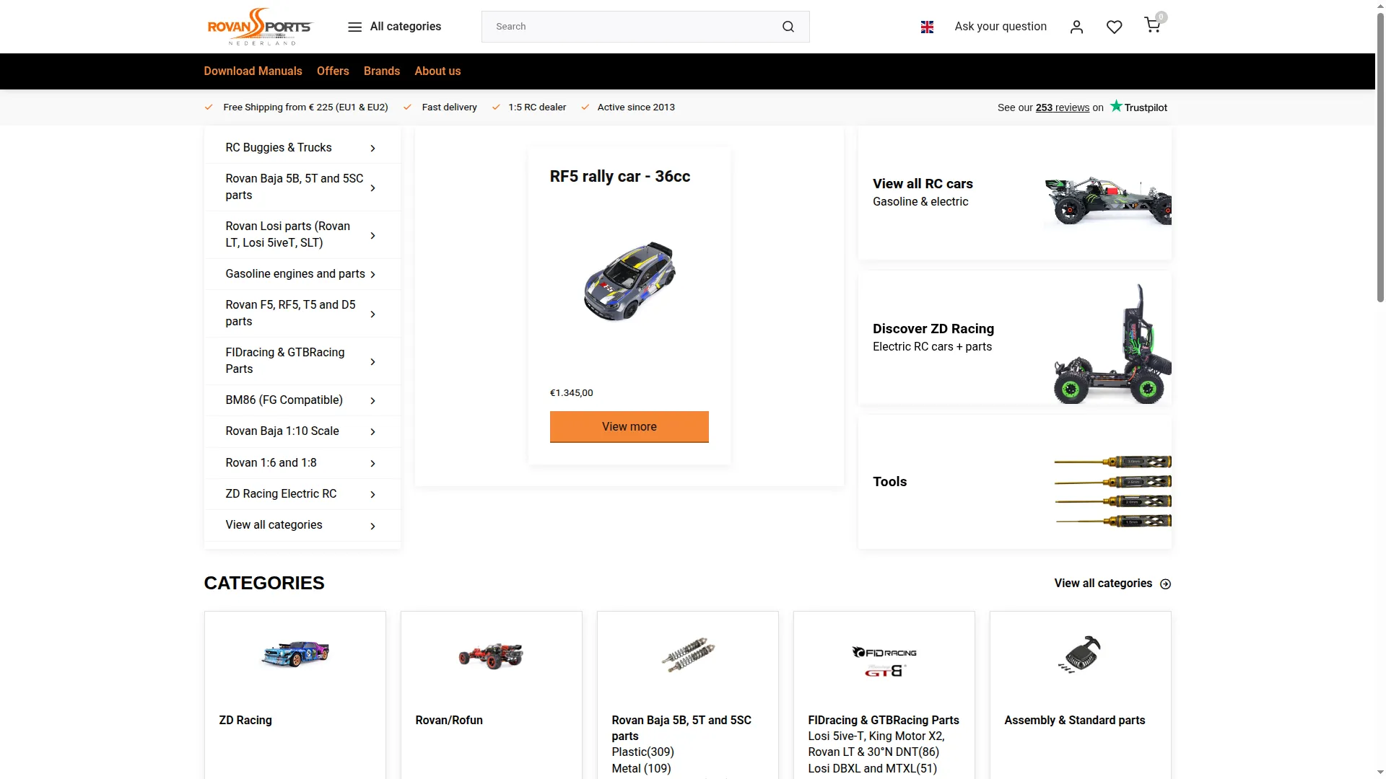Expand ZD Racing Electric RC chevron

point(372,494)
